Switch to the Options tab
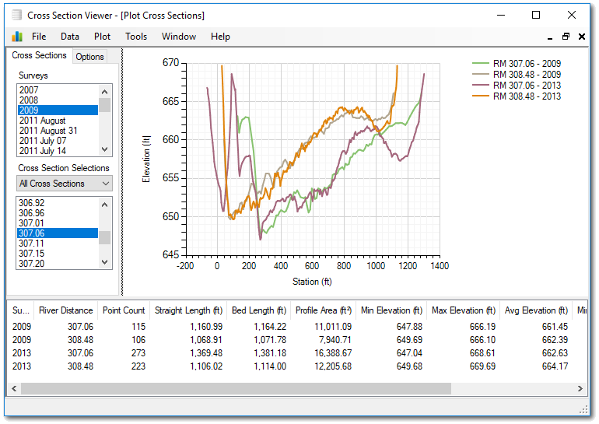599x424 pixels. coord(90,57)
